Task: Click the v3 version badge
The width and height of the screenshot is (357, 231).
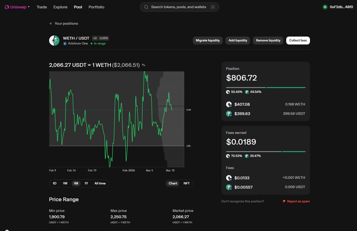Action: tap(95, 38)
